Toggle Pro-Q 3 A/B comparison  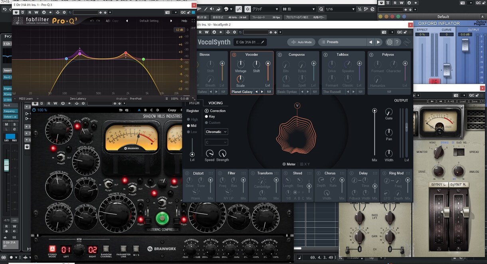coord(108,21)
